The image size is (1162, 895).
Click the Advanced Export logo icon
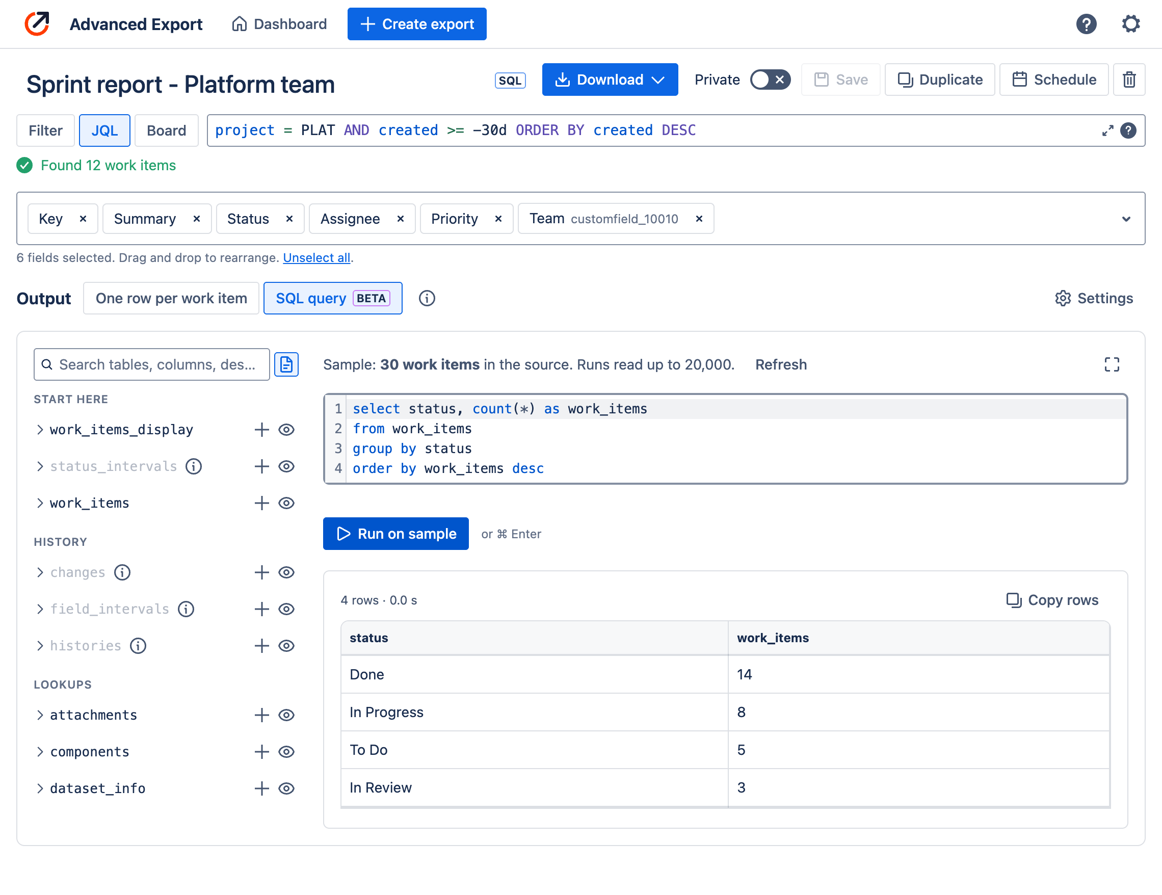coord(37,24)
